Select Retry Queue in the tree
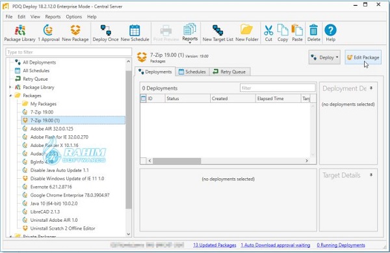The image size is (390, 253). click(x=35, y=79)
